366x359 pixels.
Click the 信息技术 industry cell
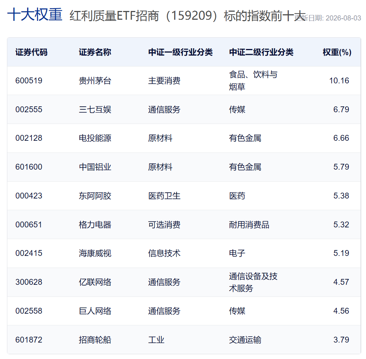pos(164,253)
